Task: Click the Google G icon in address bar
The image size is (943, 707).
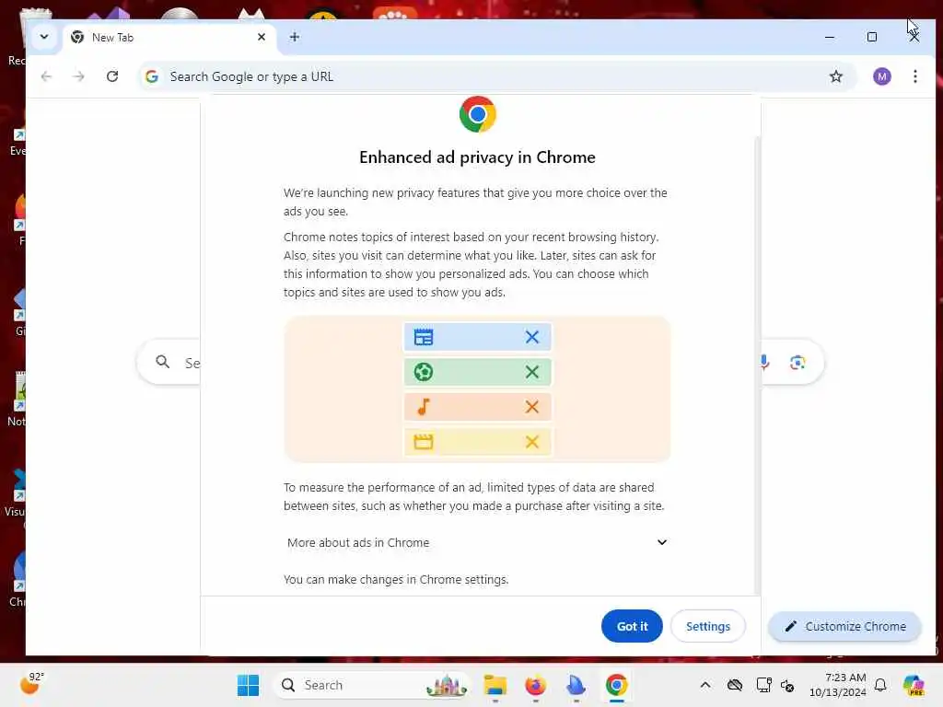Action: tap(152, 76)
